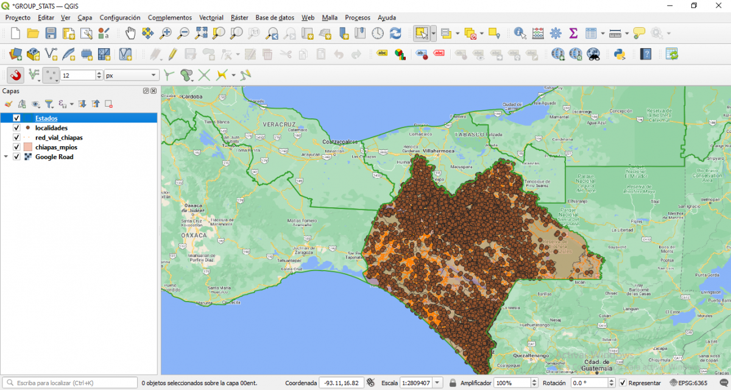This screenshot has width=731, height=390.
Task: Toggle visibility of red_vial_chiapas layer
Action: (x=16, y=138)
